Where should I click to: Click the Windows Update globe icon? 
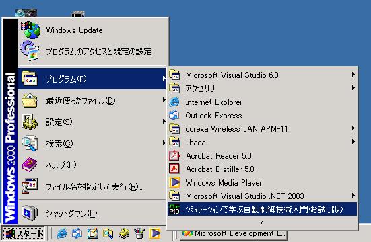click(x=30, y=30)
